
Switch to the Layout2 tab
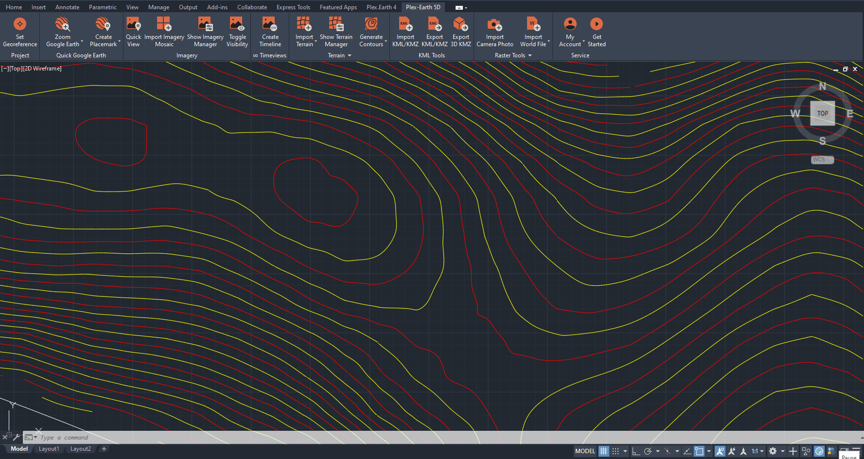pyautogui.click(x=80, y=449)
